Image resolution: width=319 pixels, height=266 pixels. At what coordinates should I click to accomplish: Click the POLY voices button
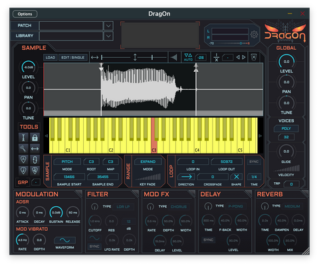point(286,128)
